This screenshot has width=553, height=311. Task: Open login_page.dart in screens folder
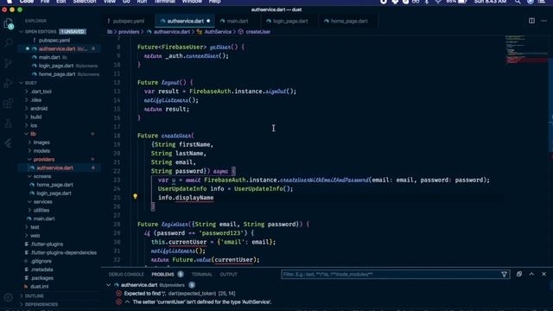(x=54, y=194)
